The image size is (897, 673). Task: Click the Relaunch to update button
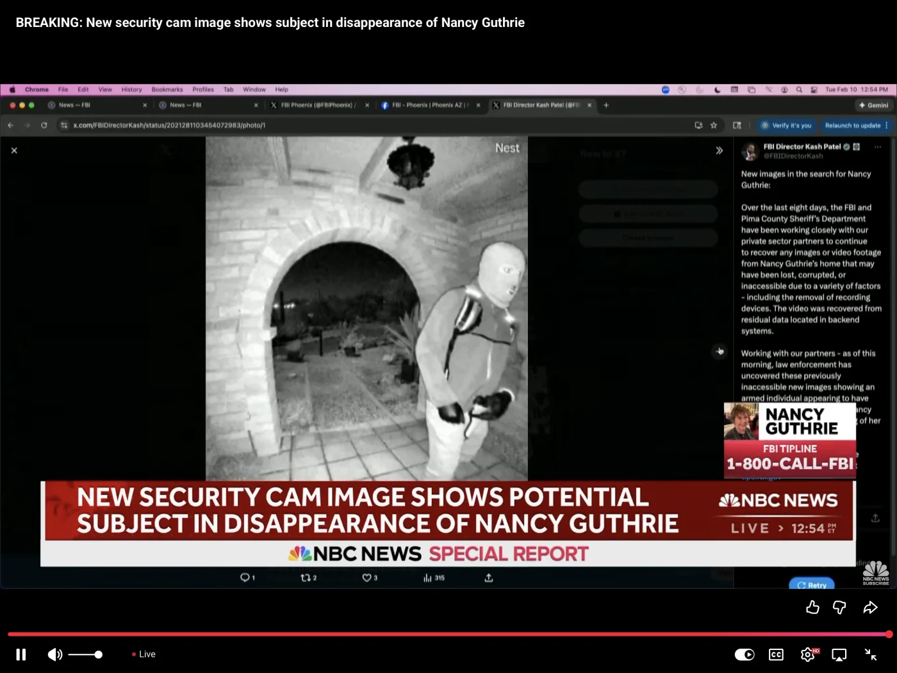tap(853, 126)
